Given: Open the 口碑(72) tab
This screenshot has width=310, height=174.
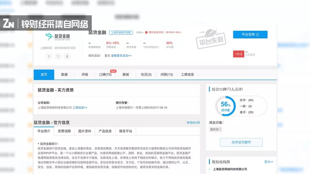Looking at the screenshot, I should (105, 75).
